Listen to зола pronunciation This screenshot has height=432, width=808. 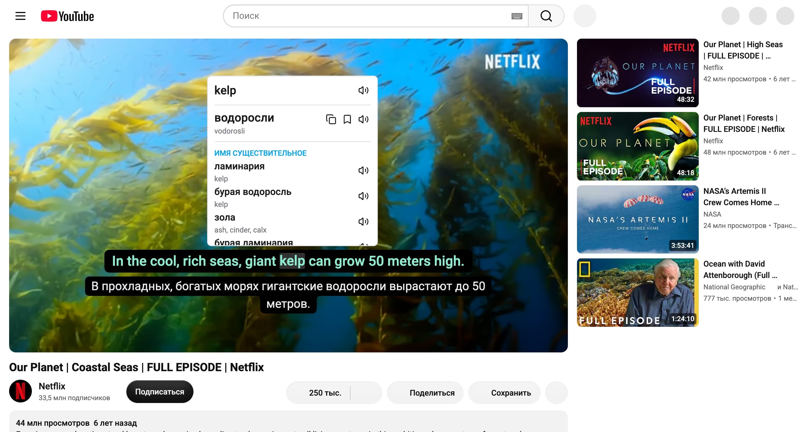[363, 222]
